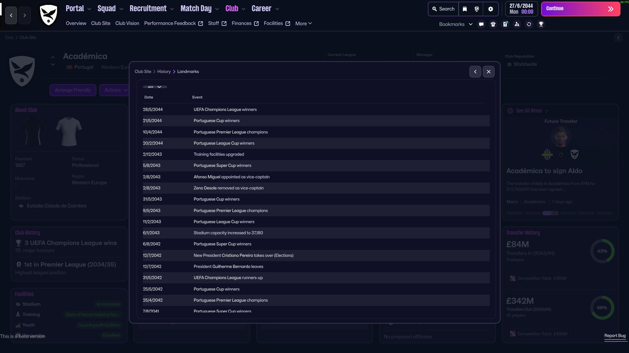The image size is (629, 353).
Task: Open Facilities via external link icon
Action: (288, 24)
